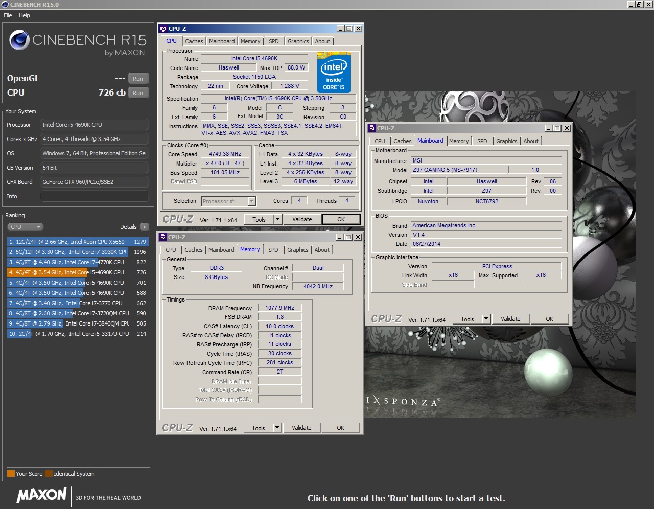Viewport: 654px width, 509px height.
Task: Select Graphics tab in Mainboard CPU-Z window
Action: [x=507, y=141]
